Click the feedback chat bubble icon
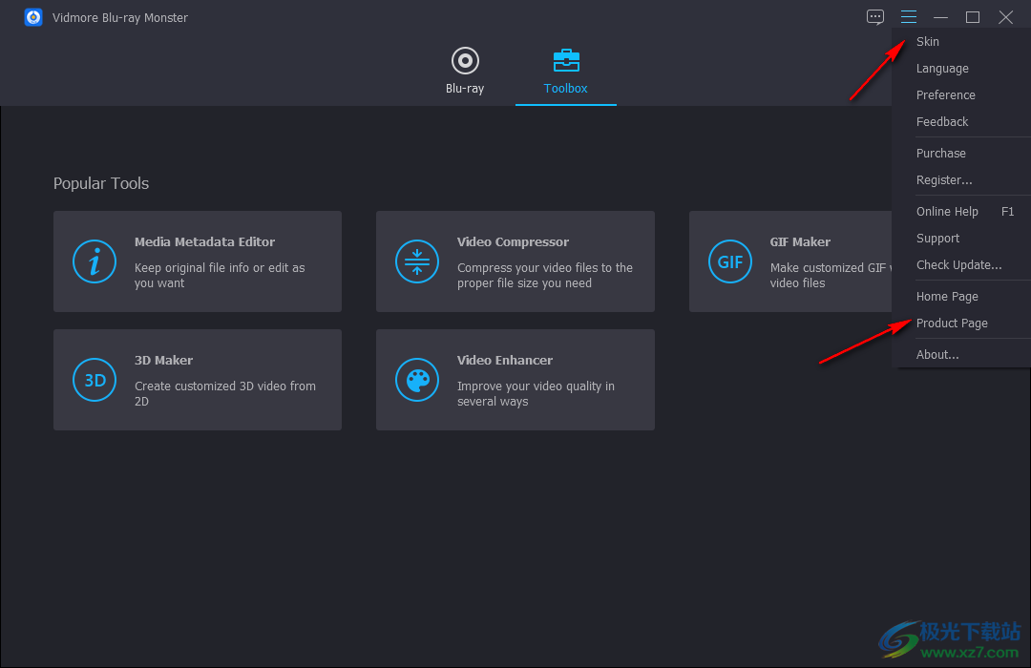1031x668 pixels. tap(875, 17)
